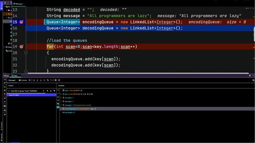The width and height of the screenshot is (255, 143).
Task: Click the move watch down arrow icon
Action: click(58, 100)
